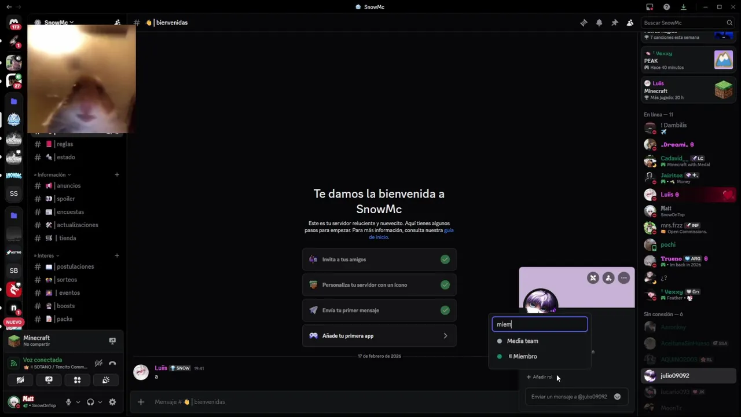The image size is (741, 417).
Task: Click the SB server icon in sidebar
Action: [x=14, y=270]
